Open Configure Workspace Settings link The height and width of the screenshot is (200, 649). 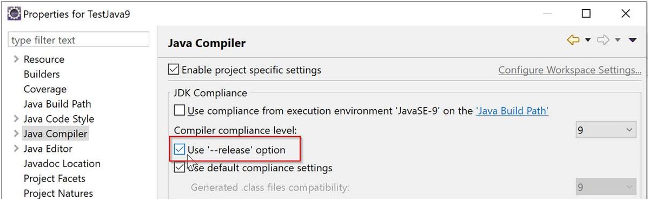coord(569,70)
